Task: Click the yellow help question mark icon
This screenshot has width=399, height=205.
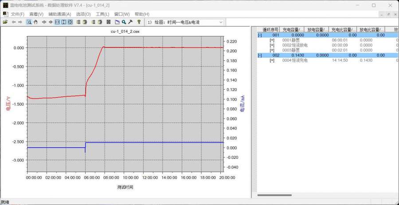Action: 139,22
